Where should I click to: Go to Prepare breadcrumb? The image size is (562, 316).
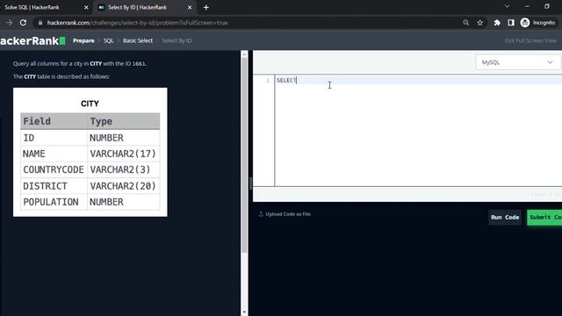click(83, 40)
